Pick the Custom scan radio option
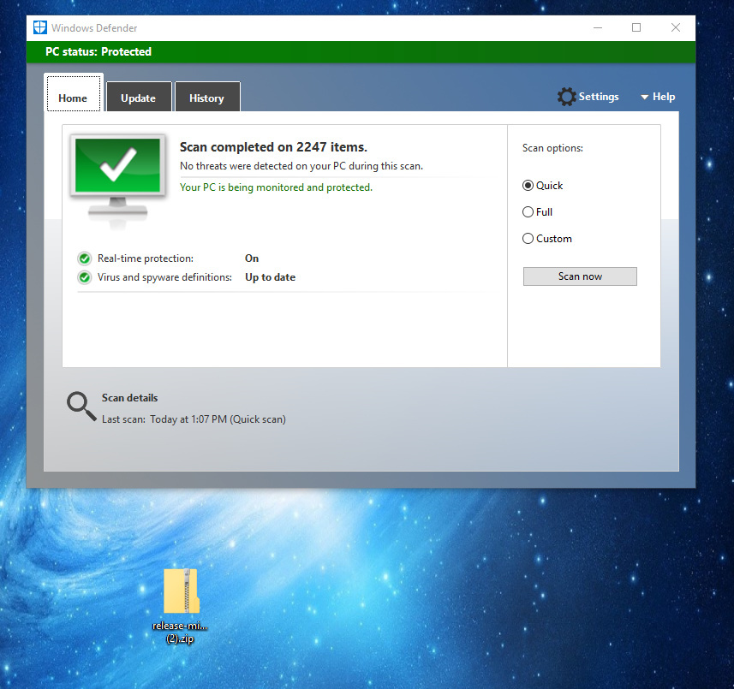The width and height of the screenshot is (734, 689). [528, 239]
